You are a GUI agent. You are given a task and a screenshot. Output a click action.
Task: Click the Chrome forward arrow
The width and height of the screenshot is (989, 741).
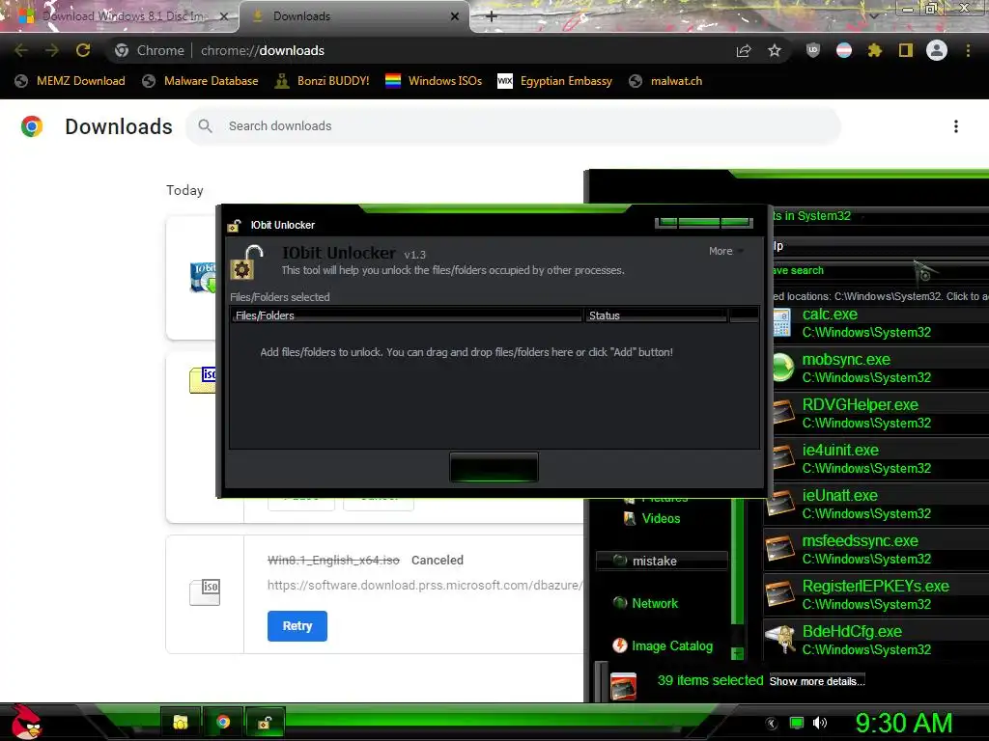pyautogui.click(x=52, y=50)
